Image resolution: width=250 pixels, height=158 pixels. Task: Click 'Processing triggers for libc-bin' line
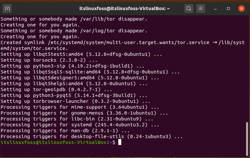(77, 119)
